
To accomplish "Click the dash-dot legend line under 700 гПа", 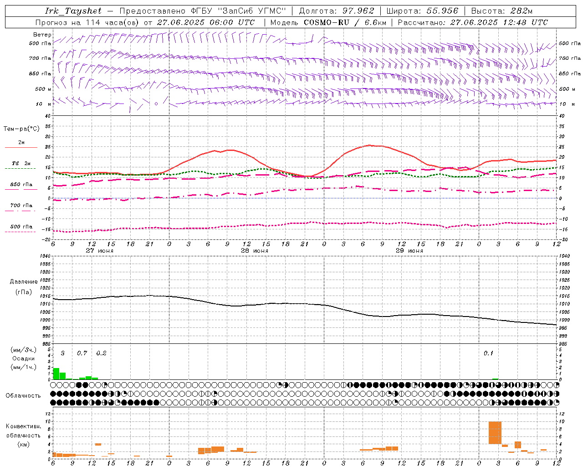I will click(21, 211).
